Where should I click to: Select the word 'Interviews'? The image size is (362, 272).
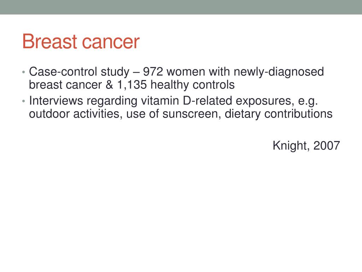tap(56, 101)
